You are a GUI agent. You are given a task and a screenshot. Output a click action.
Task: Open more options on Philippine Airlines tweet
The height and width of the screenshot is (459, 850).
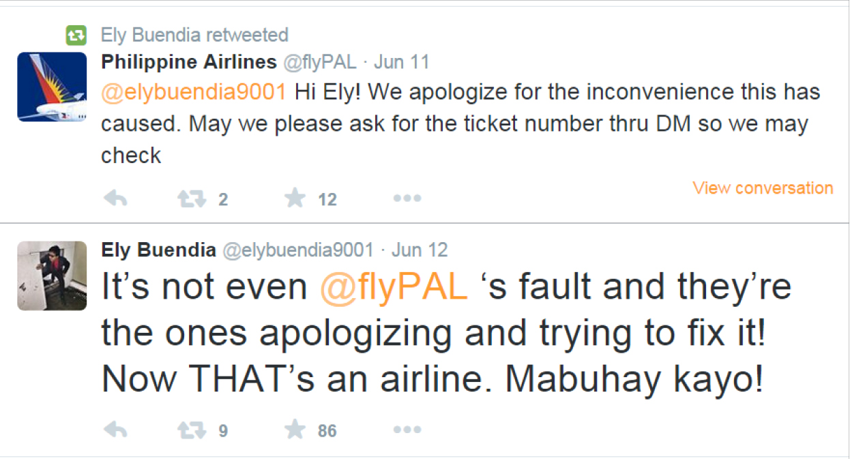click(407, 198)
